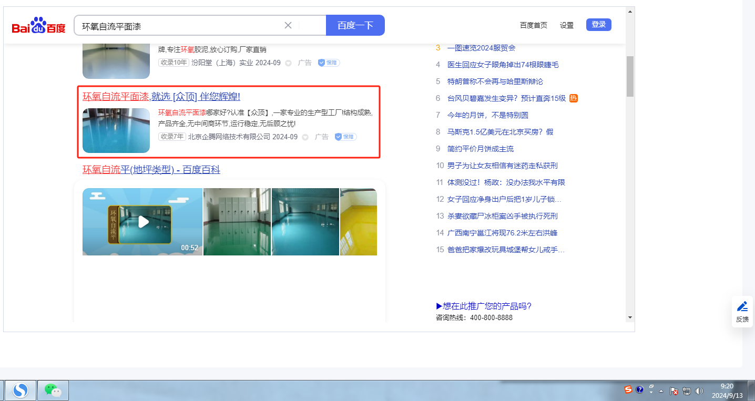This screenshot has height=401, width=755.
Task: Open the result titled 环氧自流平面漆,就选 [众顶] 伴您辉煌!
Action: (161, 97)
